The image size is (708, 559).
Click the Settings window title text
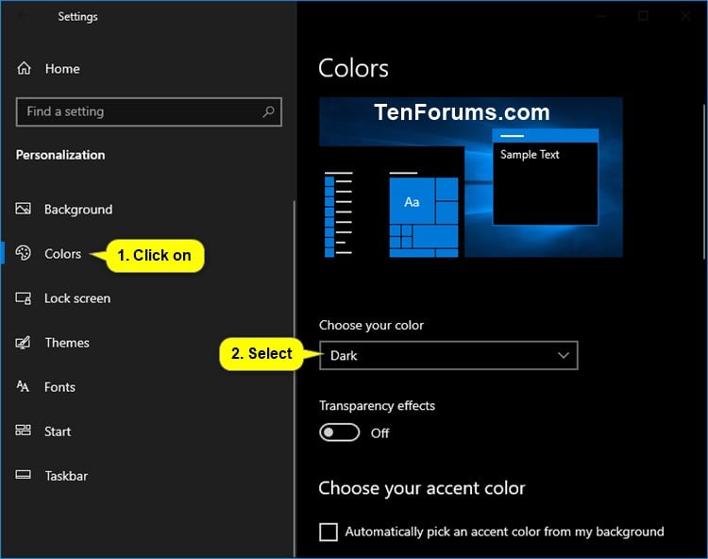coord(77,17)
